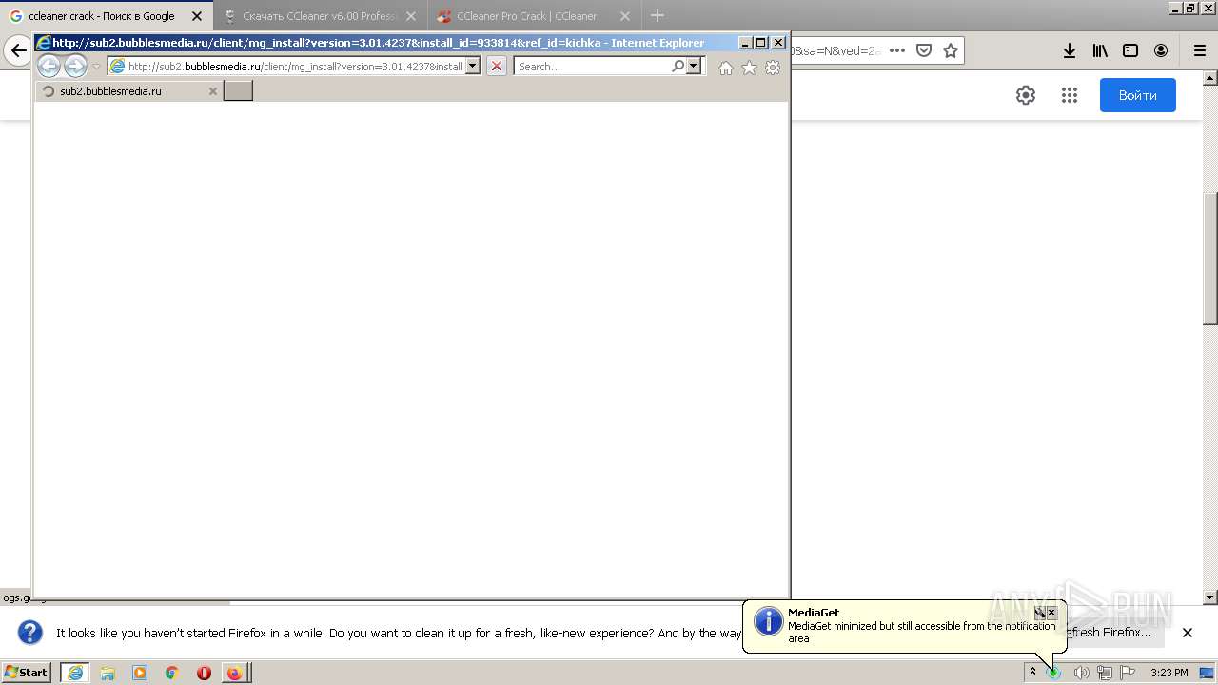Open Opera from taskbar
Viewport: 1218px width, 685px height.
tap(204, 673)
